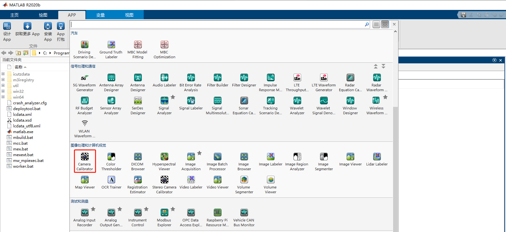Screen dimensions: 506x232
Task: Open the Antenna Array Designer app
Action: click(x=111, y=83)
